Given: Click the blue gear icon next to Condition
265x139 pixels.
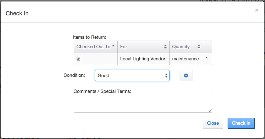Looking at the screenshot, I should [186, 76].
